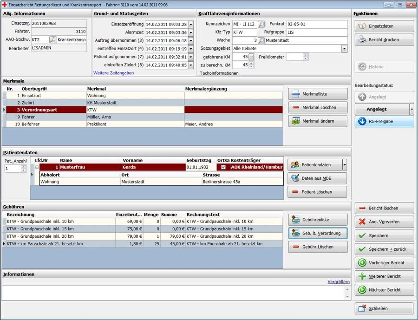Toggle the Ortsa checkbox for patient Musterfrau
This screenshot has width=418, height=320.
(x=223, y=167)
